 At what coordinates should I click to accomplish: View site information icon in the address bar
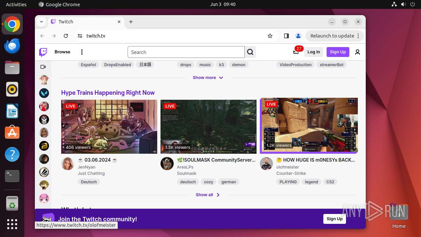click(x=80, y=36)
